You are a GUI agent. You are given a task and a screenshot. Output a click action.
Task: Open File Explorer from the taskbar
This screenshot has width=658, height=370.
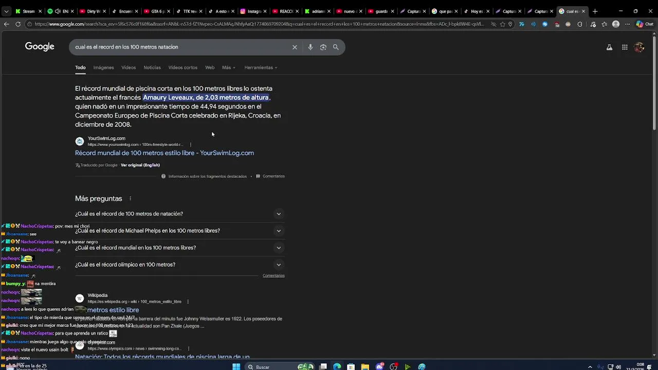[365, 366]
